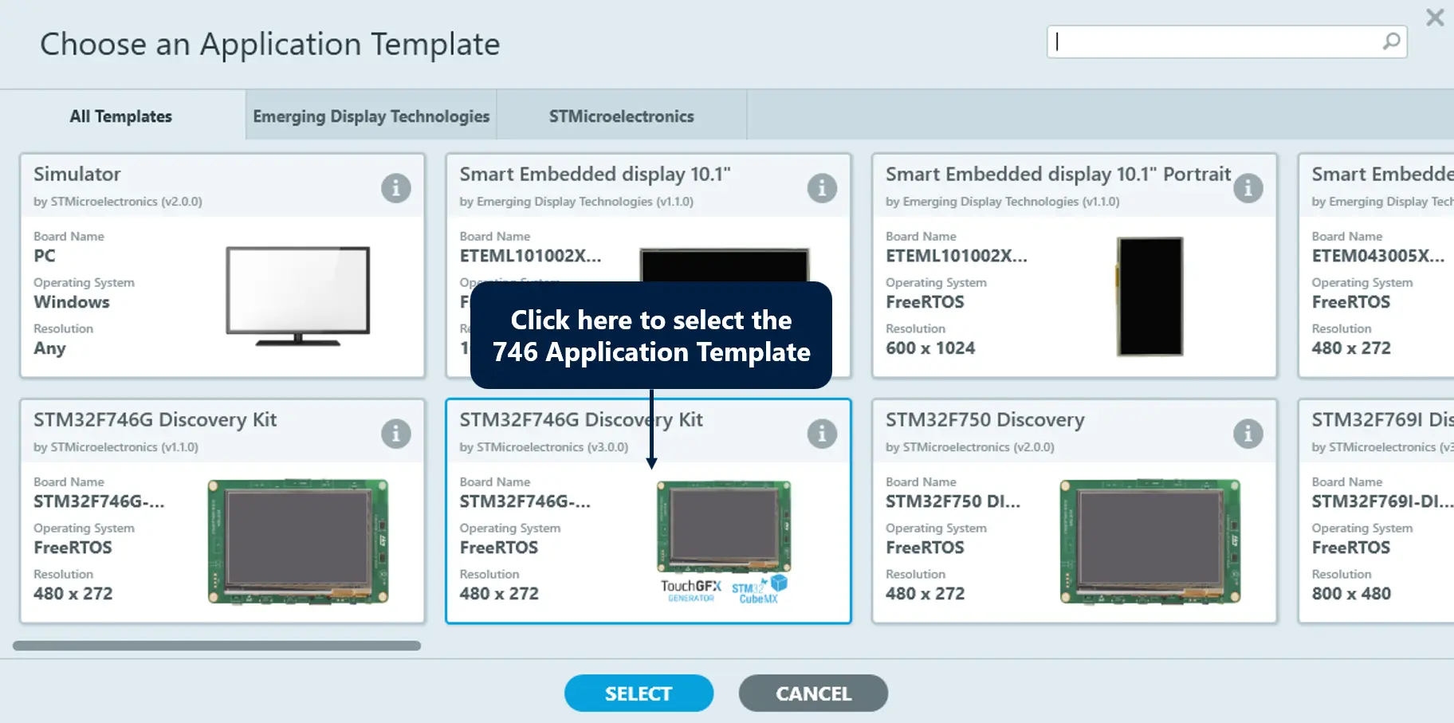Click the STM32CubeMX logo

click(x=759, y=589)
